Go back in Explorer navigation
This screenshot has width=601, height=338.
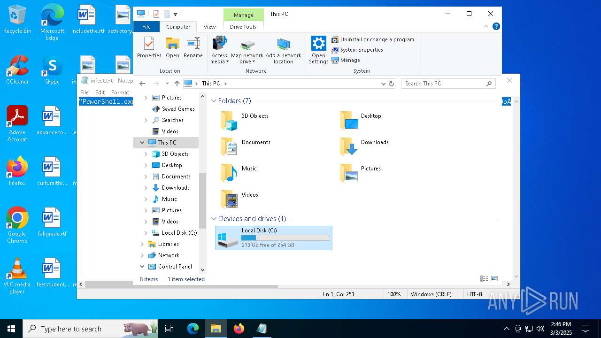142,84
